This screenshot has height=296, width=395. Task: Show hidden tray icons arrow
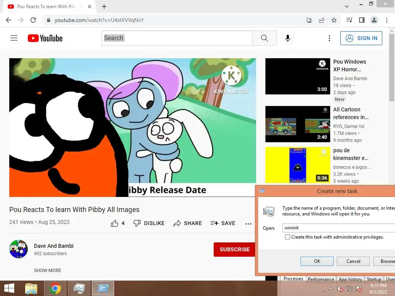point(331,289)
